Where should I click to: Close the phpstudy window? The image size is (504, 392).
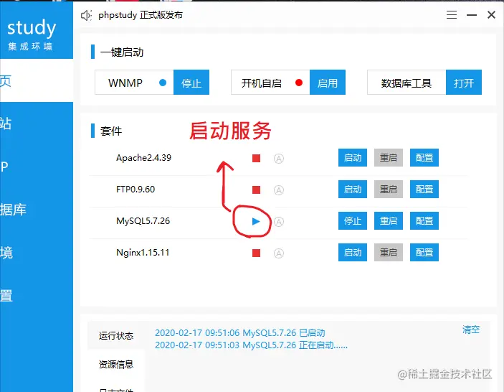coord(491,15)
